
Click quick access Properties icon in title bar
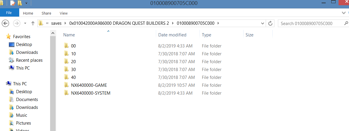[13, 3]
